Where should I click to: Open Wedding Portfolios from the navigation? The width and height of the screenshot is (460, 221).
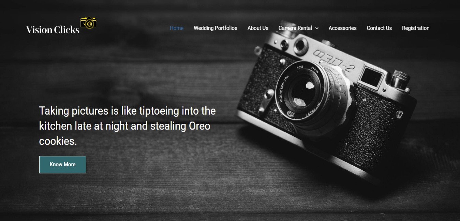point(216,28)
